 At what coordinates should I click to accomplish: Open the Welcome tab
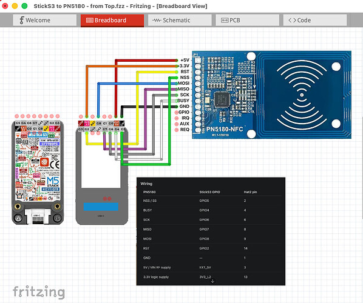(45, 21)
